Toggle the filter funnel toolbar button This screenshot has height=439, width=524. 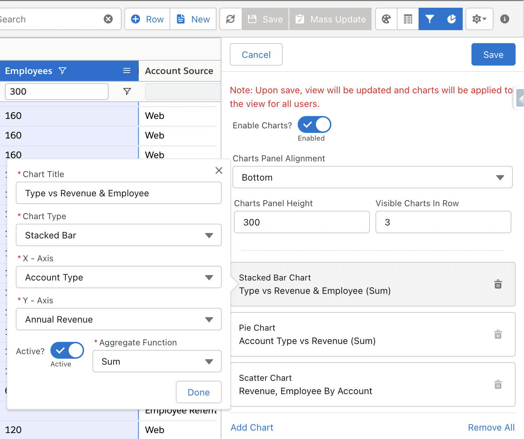click(430, 19)
